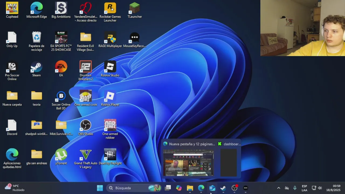Image resolution: width=345 pixels, height=194 pixels.
Task: Open Outlook from the taskbar
Action: (212, 188)
